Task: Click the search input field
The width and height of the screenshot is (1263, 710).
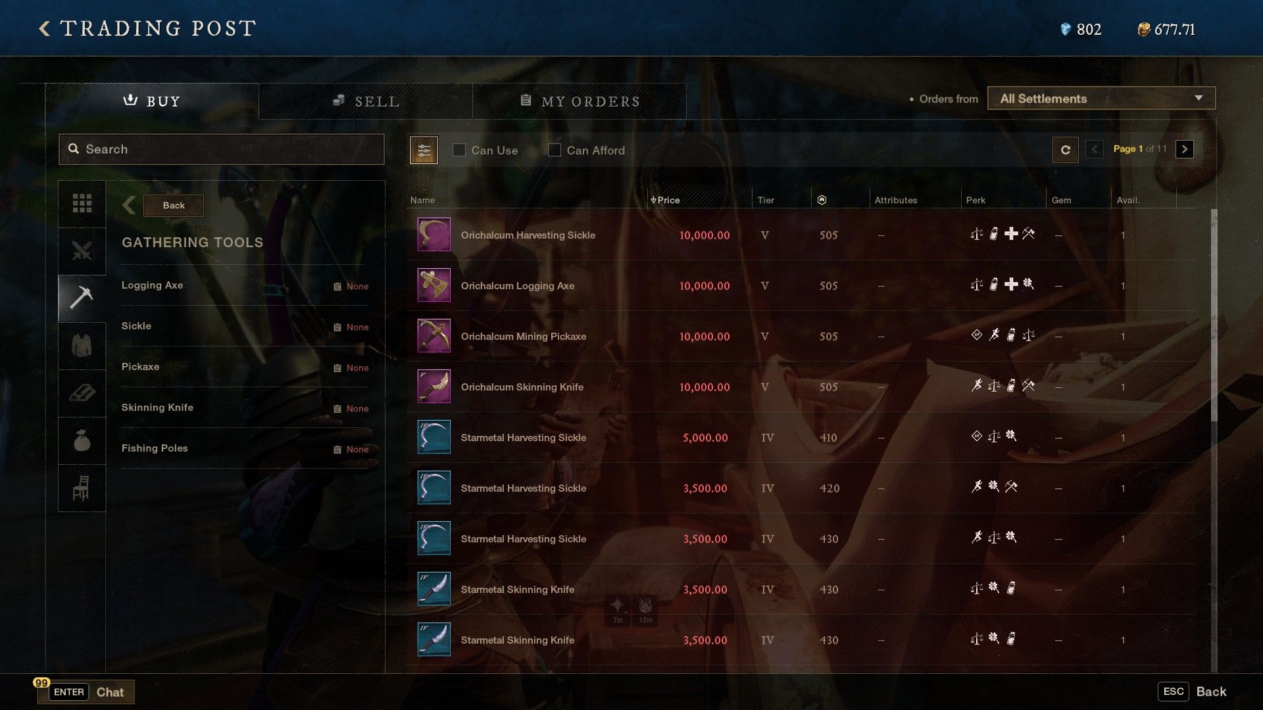Action: 221,149
